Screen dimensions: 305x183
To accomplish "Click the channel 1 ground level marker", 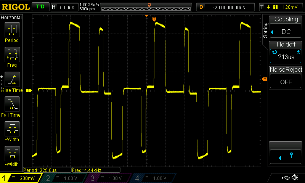I will pos(29,90).
